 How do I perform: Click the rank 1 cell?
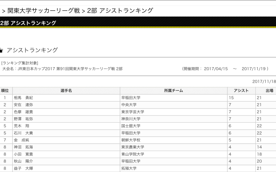tap(5, 98)
